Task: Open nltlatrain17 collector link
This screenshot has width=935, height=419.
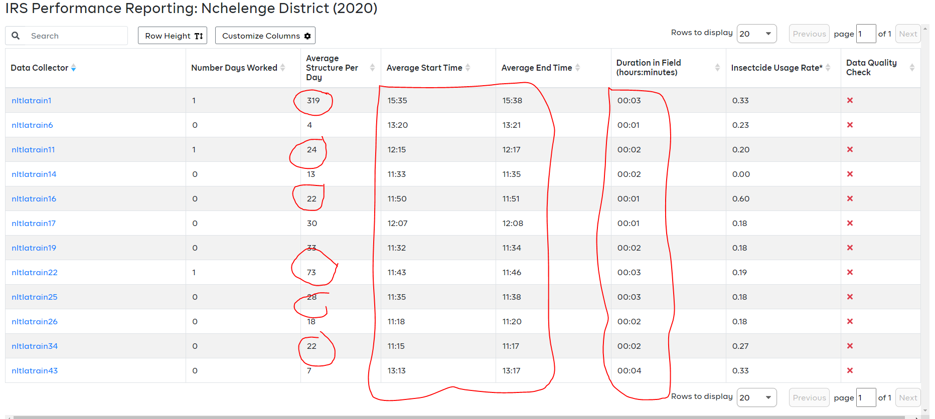Action: pyautogui.click(x=34, y=223)
